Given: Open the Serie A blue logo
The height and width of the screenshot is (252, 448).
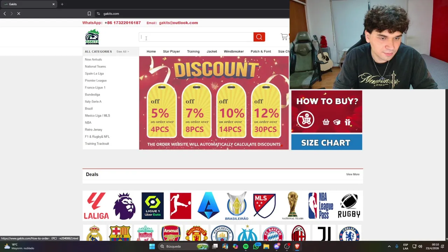Looking at the screenshot, I should pos(209,205).
